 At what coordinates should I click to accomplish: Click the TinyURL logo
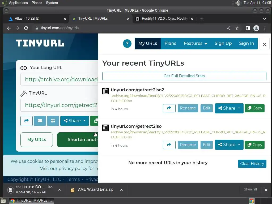[40, 43]
